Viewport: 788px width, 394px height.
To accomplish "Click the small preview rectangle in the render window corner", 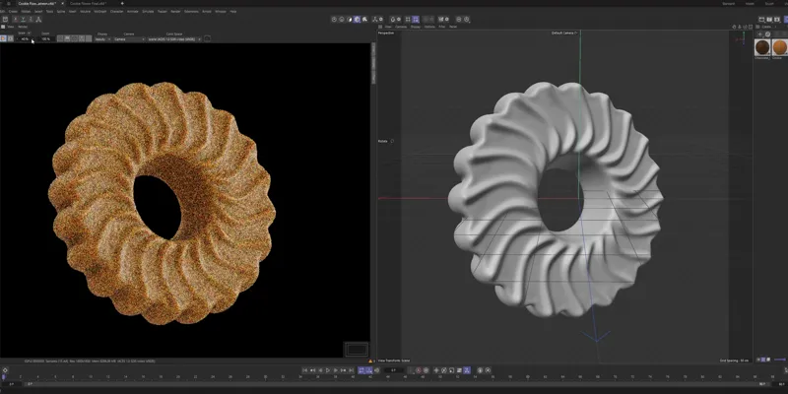I will 357,350.
